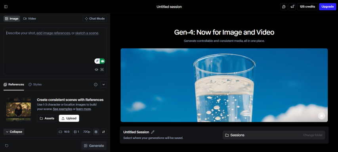The image size is (338, 152).
Task: Click the Sessions folder selector
Action: pyautogui.click(x=274, y=135)
